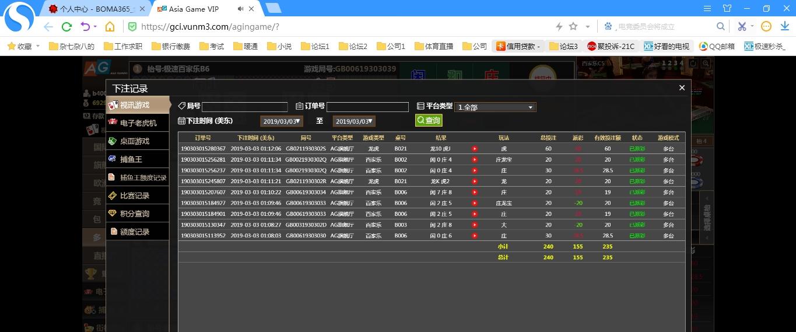Select the 视讯游戏 sidebar tab

pyautogui.click(x=138, y=105)
